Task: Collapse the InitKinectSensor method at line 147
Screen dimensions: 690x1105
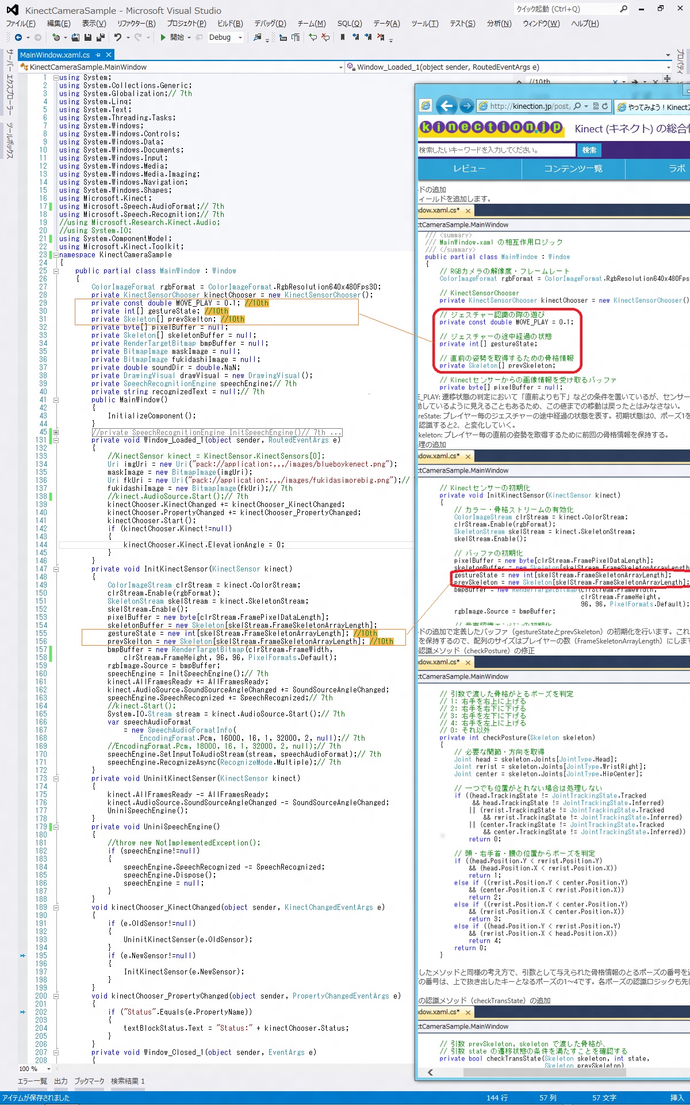Action: point(56,569)
